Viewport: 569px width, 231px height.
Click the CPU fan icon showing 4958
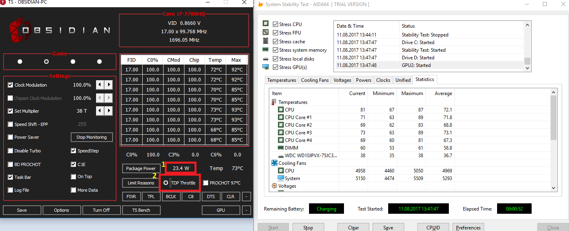pyautogui.click(x=281, y=171)
